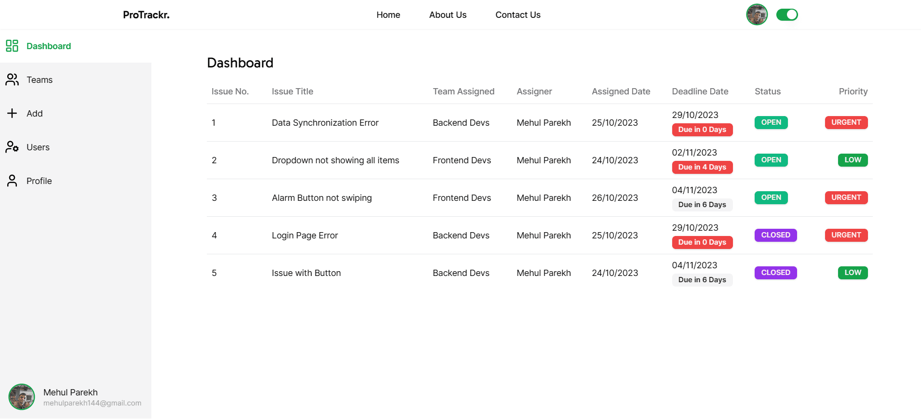The height and width of the screenshot is (419, 921).
Task: Toggle the green theme switch
Action: (x=787, y=15)
